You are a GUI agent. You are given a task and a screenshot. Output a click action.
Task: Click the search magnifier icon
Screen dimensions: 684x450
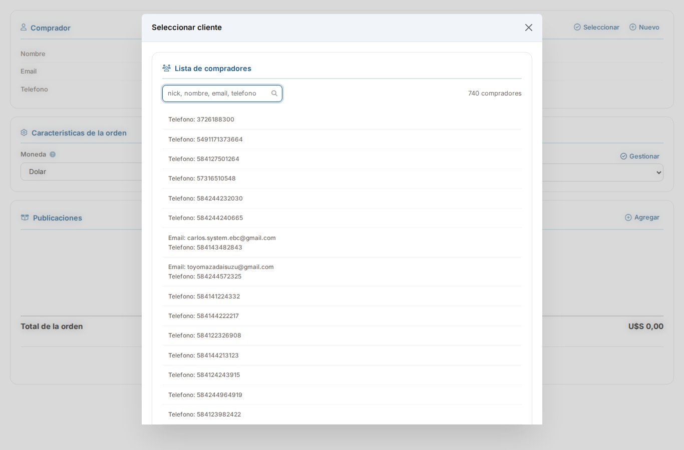point(274,93)
